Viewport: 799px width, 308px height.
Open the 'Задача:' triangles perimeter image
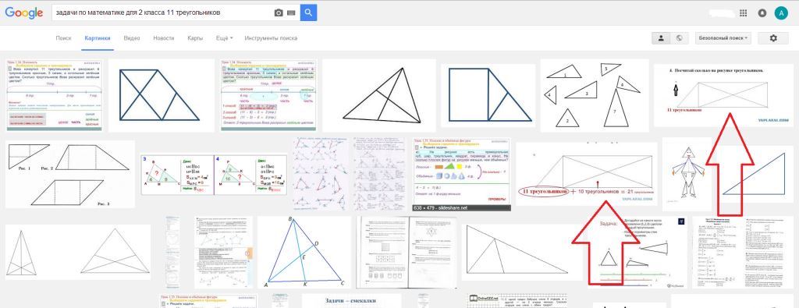pos(637,253)
